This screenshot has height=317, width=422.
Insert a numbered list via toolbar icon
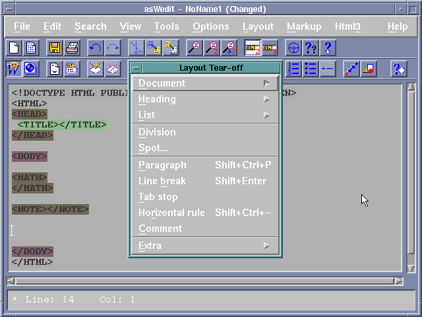tap(293, 69)
